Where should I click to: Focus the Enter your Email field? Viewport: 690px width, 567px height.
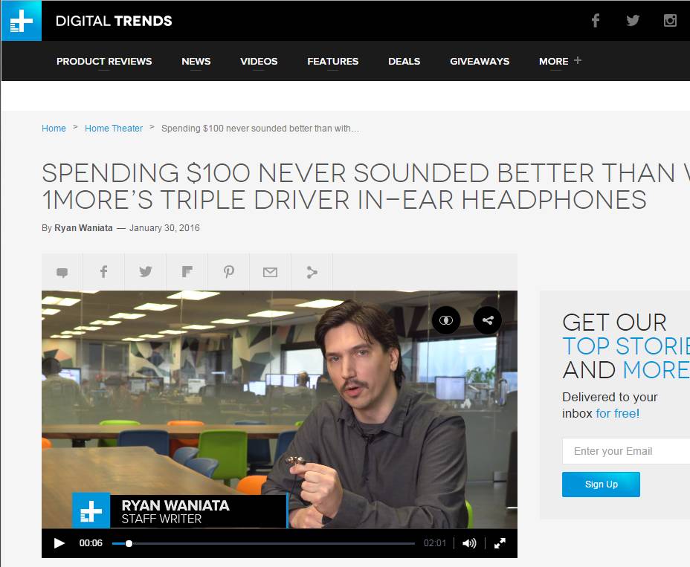click(626, 451)
